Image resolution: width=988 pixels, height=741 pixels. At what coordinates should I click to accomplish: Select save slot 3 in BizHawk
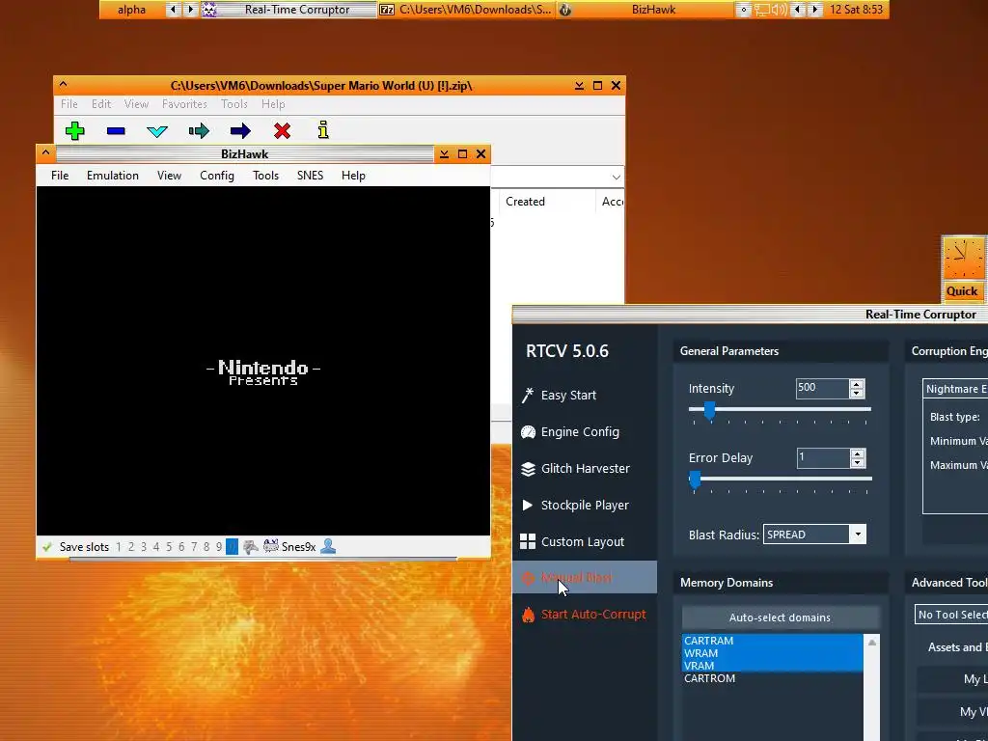[x=144, y=547]
